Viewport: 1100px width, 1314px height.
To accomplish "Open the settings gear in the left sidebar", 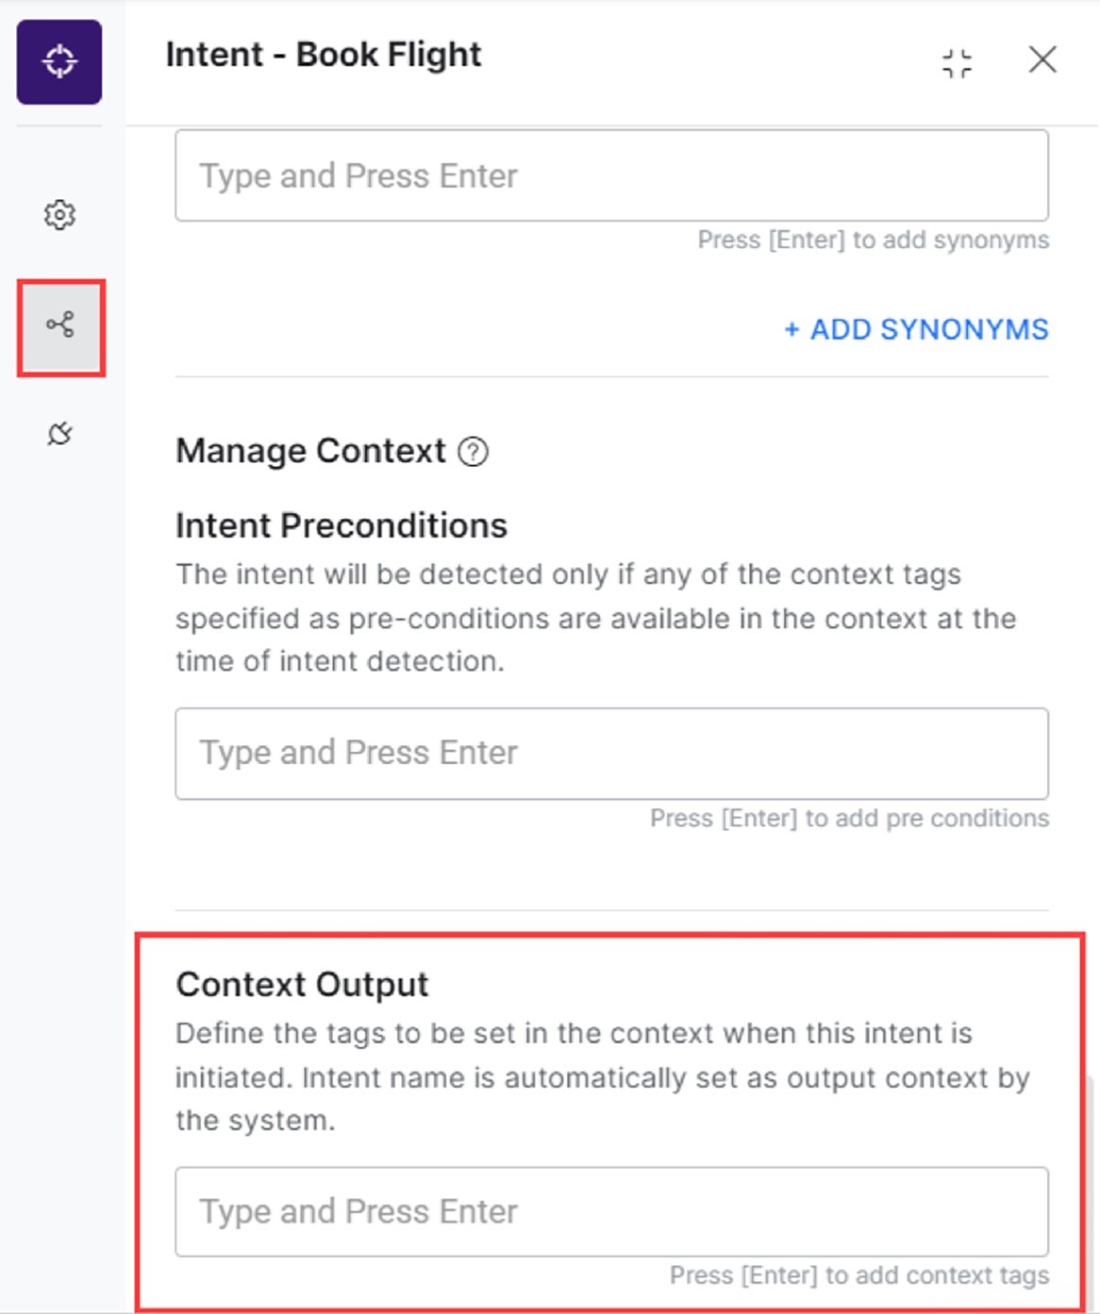I will click(58, 215).
